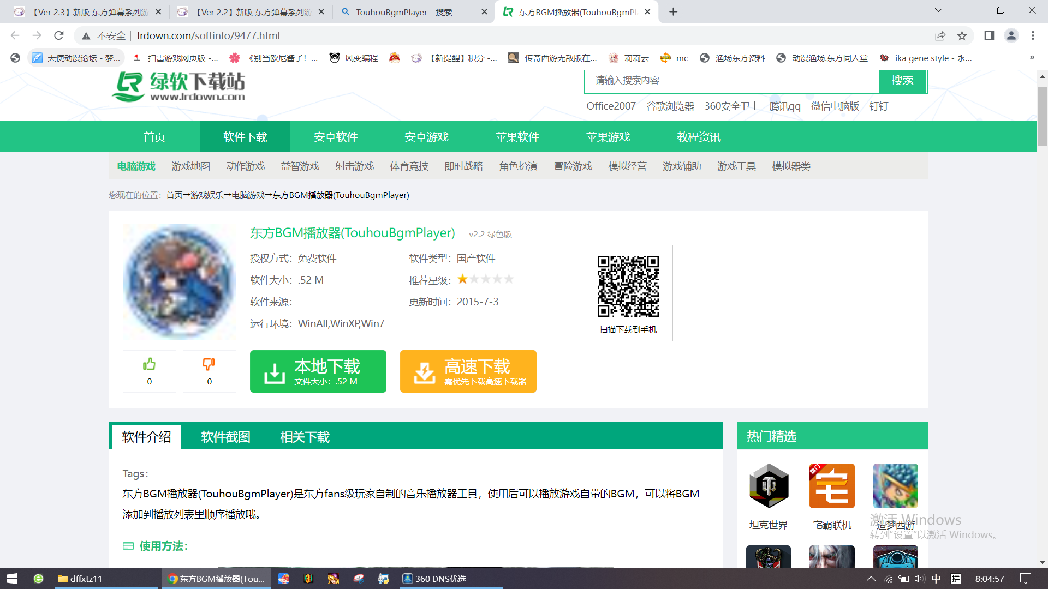Open 安卓游戏 navigation menu item

(426, 137)
